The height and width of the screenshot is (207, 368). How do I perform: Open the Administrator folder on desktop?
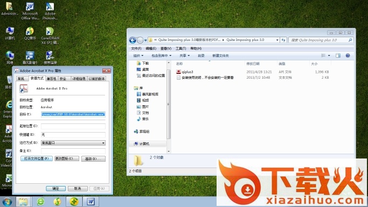[10, 9]
